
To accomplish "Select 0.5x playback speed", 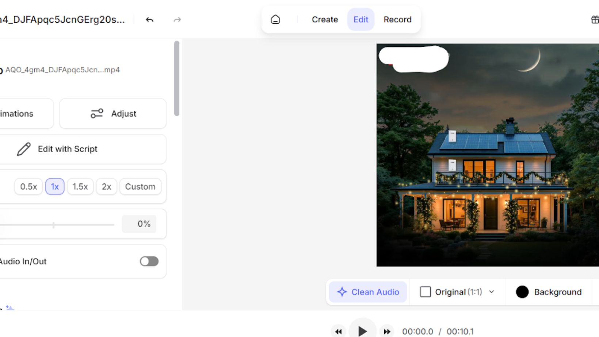I will coord(28,187).
